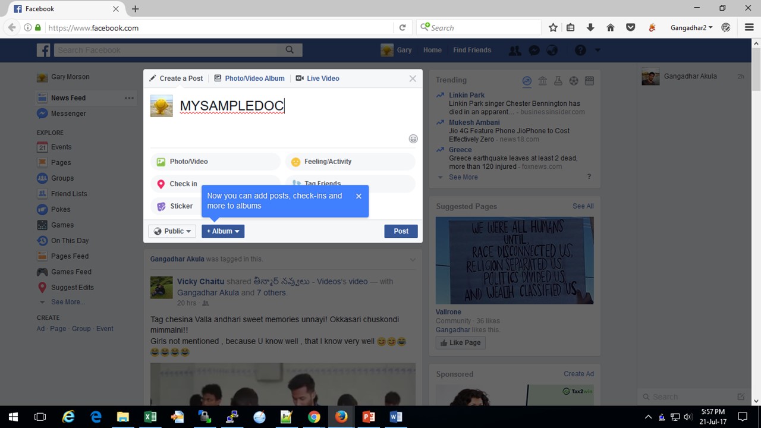Bookmark this page with star icon
761x428 pixels.
(x=553, y=28)
